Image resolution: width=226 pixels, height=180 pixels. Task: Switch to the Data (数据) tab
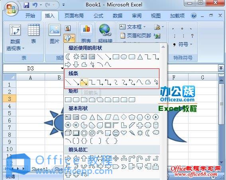click(x=118, y=15)
